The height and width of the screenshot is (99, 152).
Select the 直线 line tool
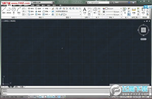[4, 10]
